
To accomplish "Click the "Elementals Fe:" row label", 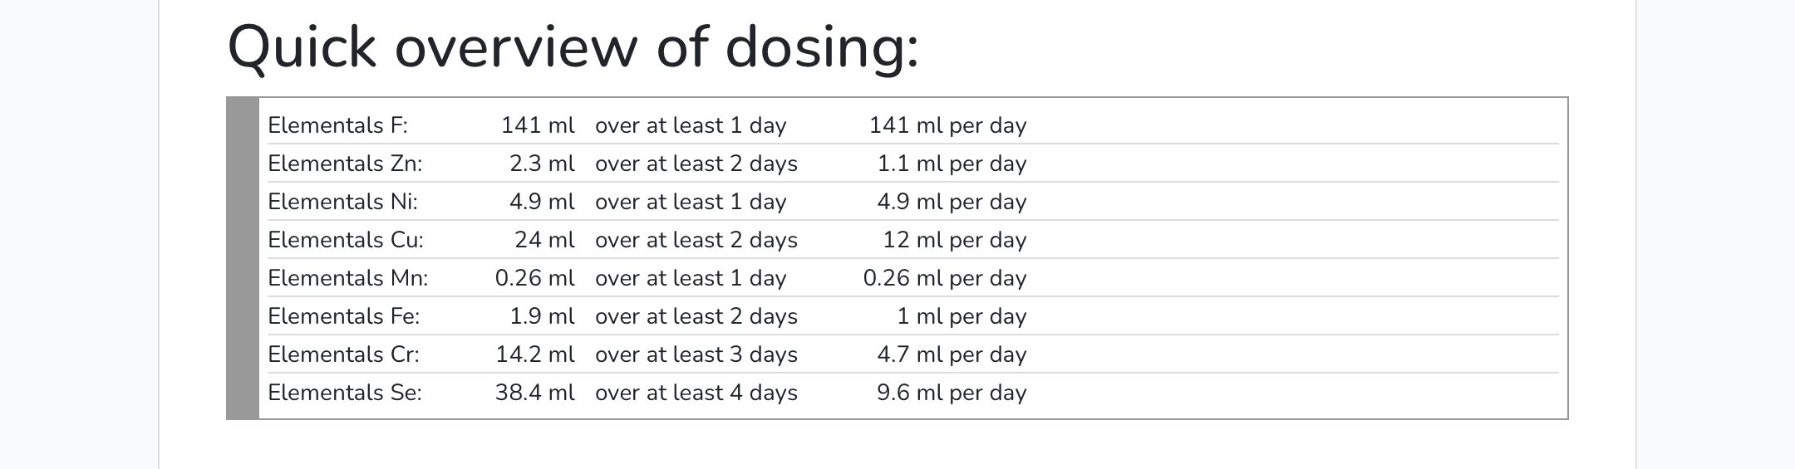I will [343, 316].
